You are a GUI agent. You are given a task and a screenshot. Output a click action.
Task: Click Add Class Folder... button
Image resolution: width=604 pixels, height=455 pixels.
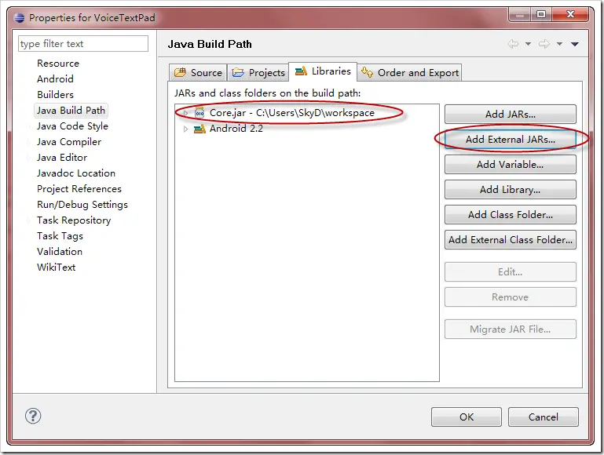point(511,215)
